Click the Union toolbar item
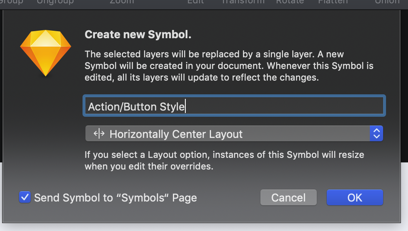 click(x=387, y=2)
